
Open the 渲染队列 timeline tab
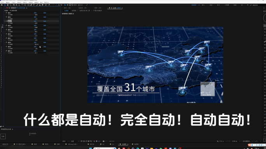pos(5,144)
